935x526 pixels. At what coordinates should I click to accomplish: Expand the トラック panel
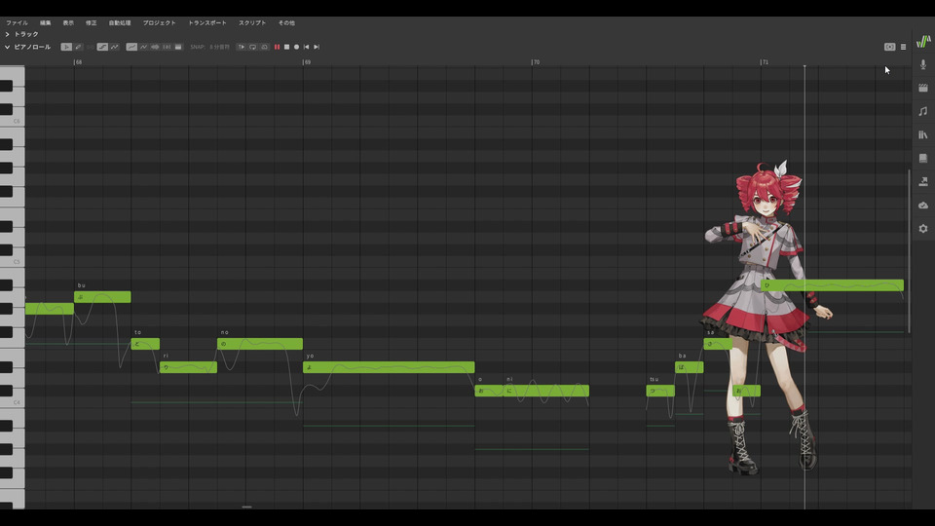coord(7,35)
